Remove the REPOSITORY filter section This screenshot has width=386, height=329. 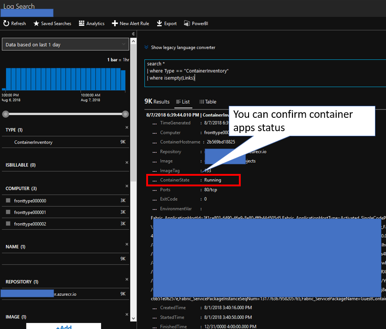click(127, 279)
